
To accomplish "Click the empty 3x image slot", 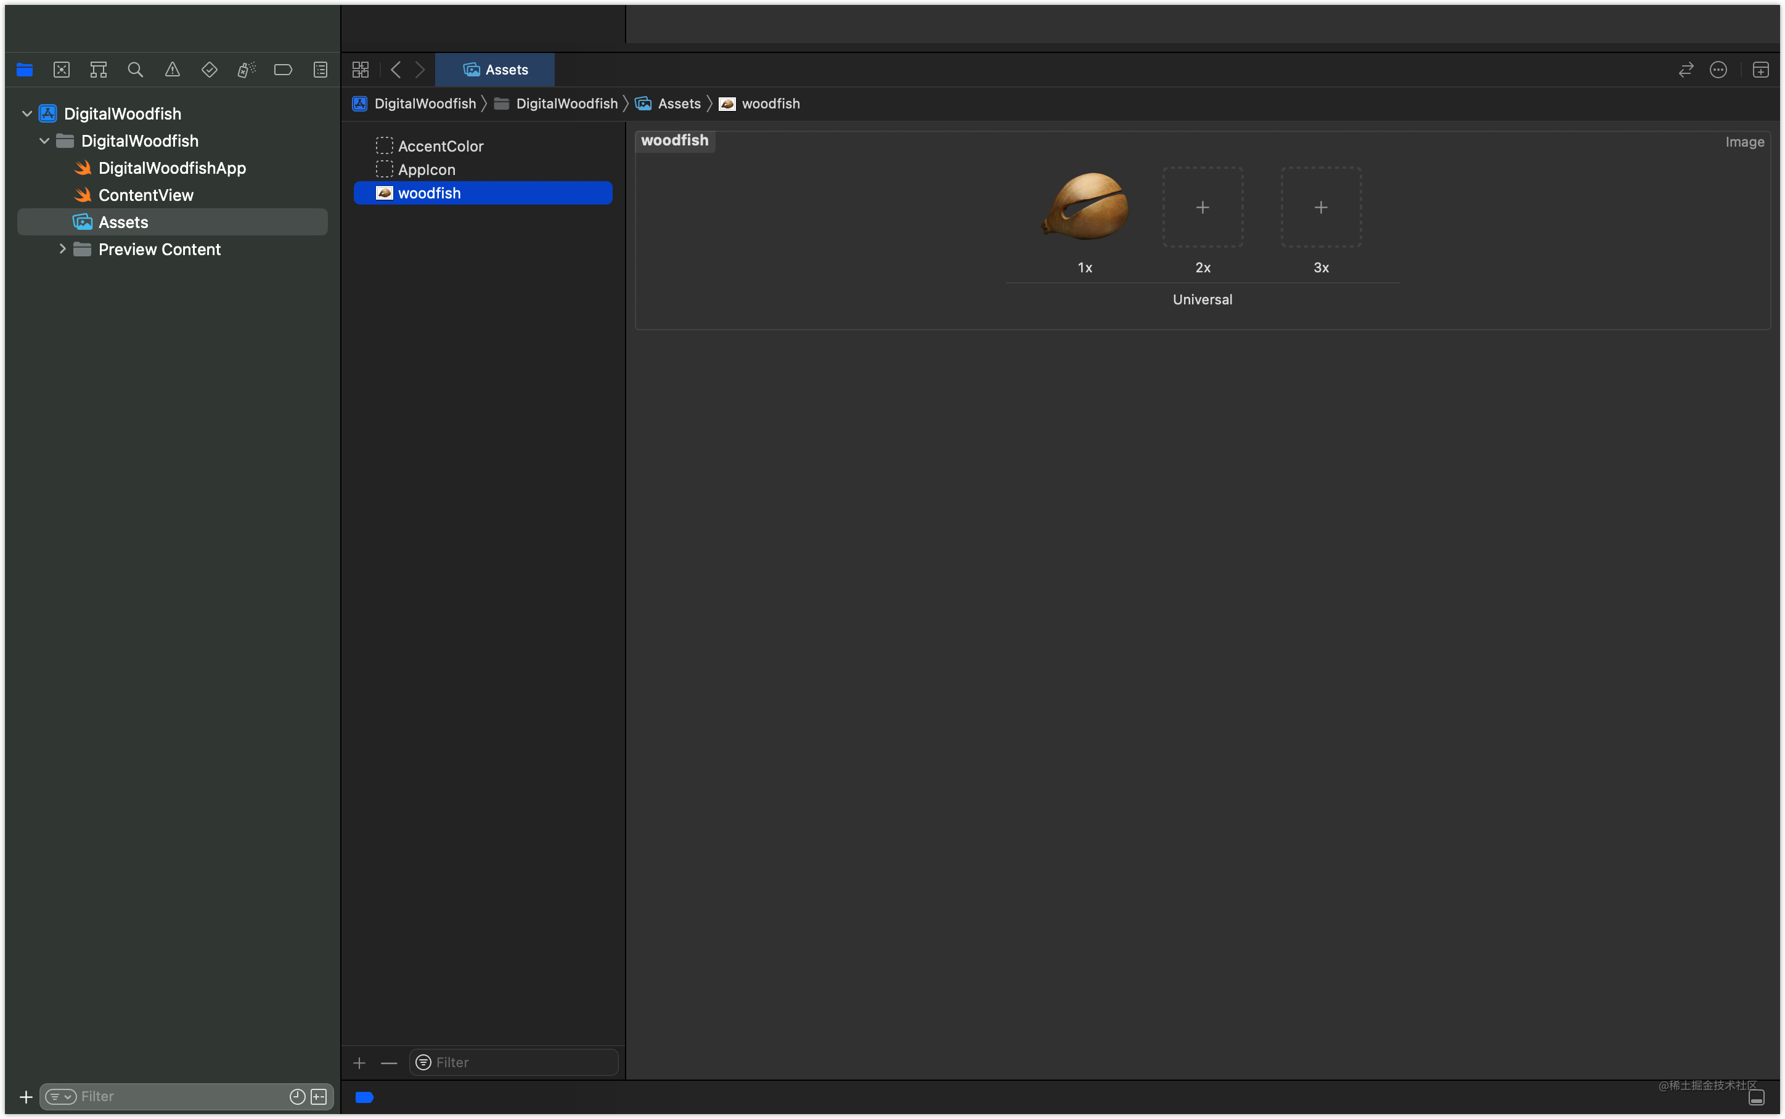I will 1321,207.
